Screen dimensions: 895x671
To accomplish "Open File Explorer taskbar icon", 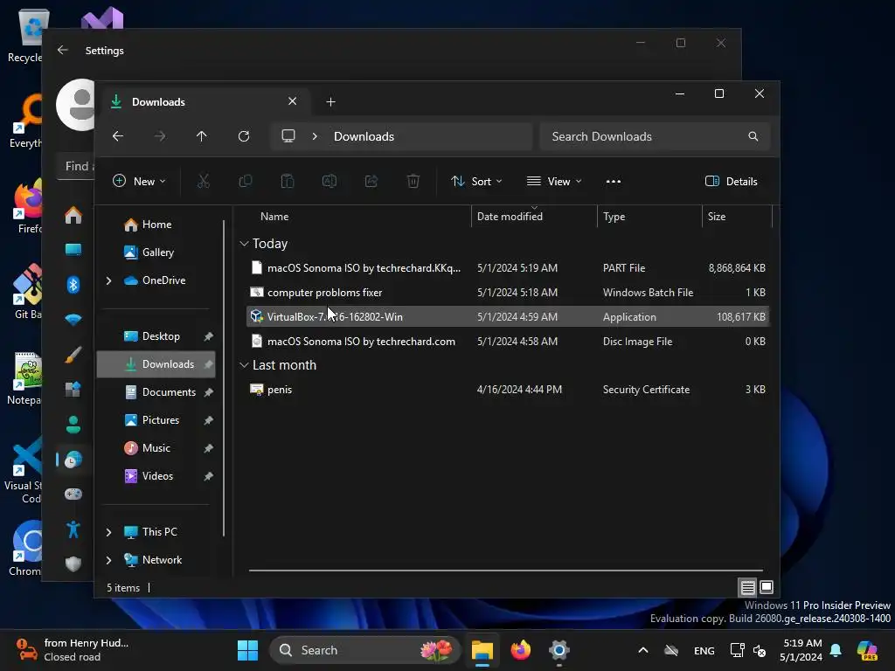I will click(x=482, y=650).
